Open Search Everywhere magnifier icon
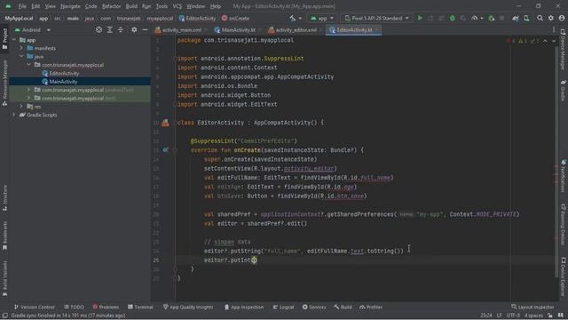 point(540,18)
